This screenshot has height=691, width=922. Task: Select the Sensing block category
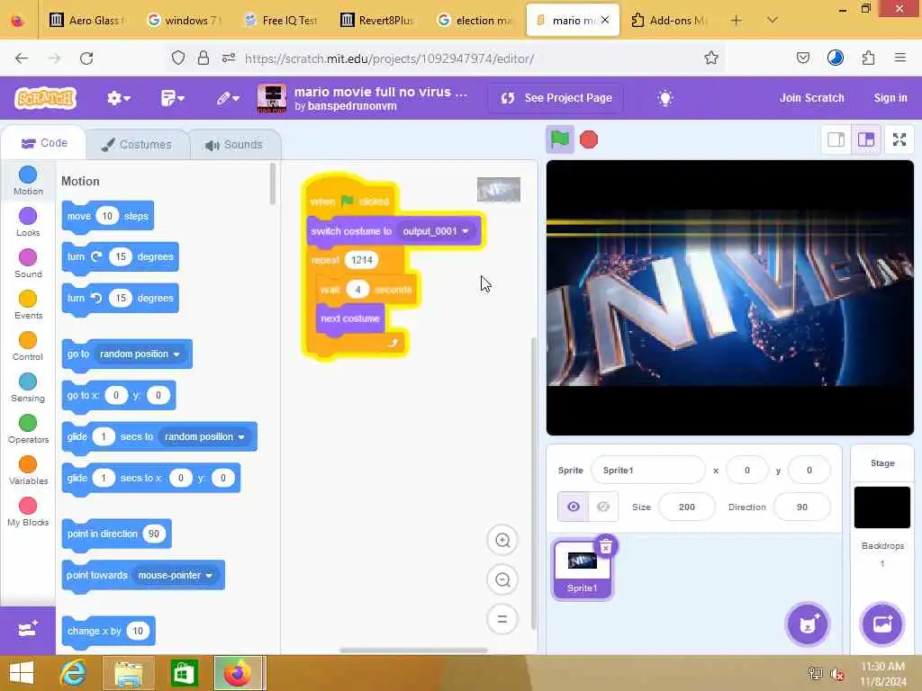tap(28, 388)
